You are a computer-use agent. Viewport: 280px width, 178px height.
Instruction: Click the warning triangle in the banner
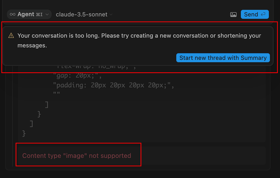coord(11,36)
